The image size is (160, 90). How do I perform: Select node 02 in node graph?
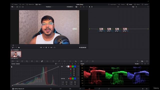pyautogui.click(x=109, y=30)
